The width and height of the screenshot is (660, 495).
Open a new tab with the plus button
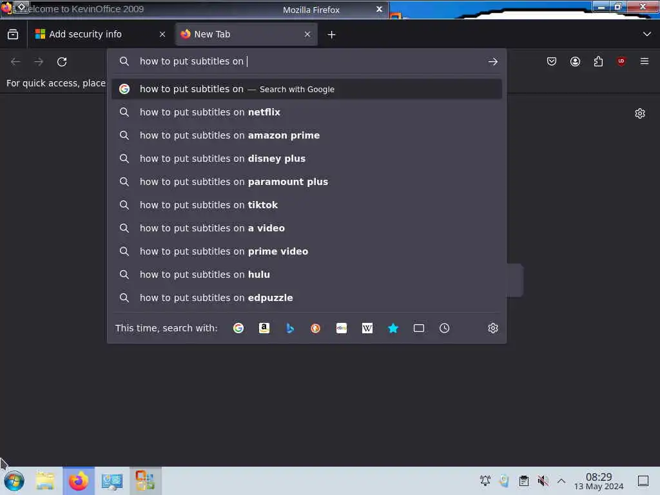click(x=332, y=35)
